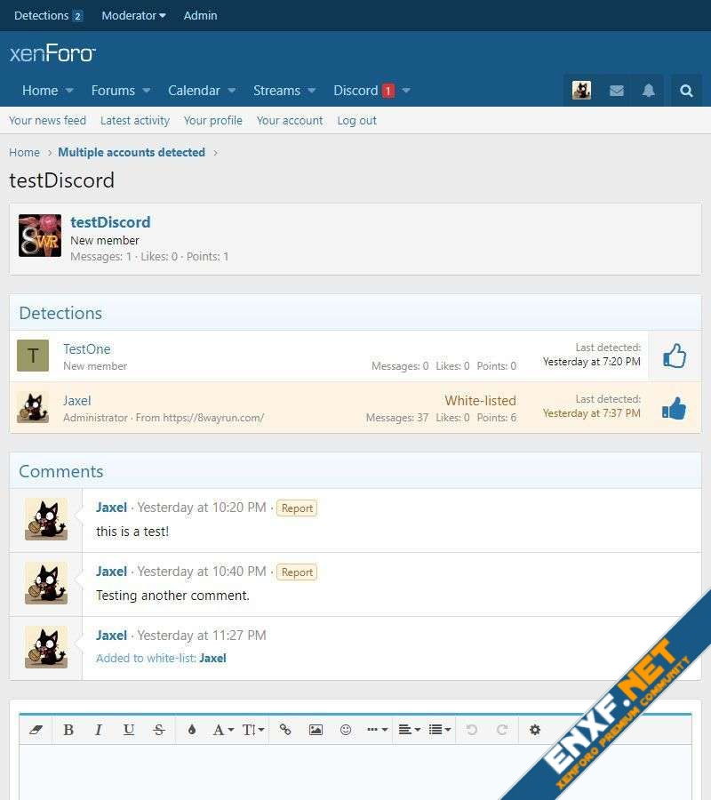
Task: Open the alerts bell icon
Action: [649, 91]
